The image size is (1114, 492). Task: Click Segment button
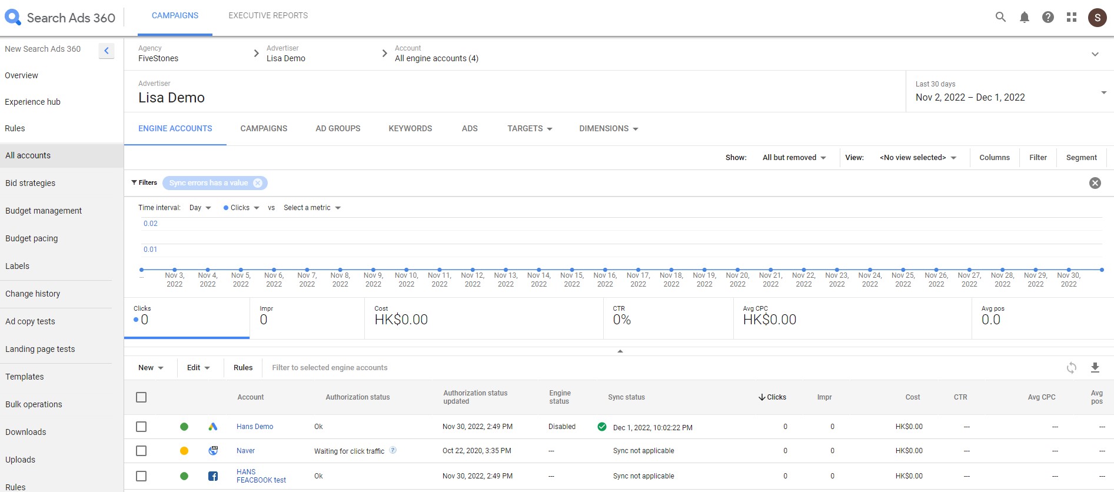(1082, 158)
